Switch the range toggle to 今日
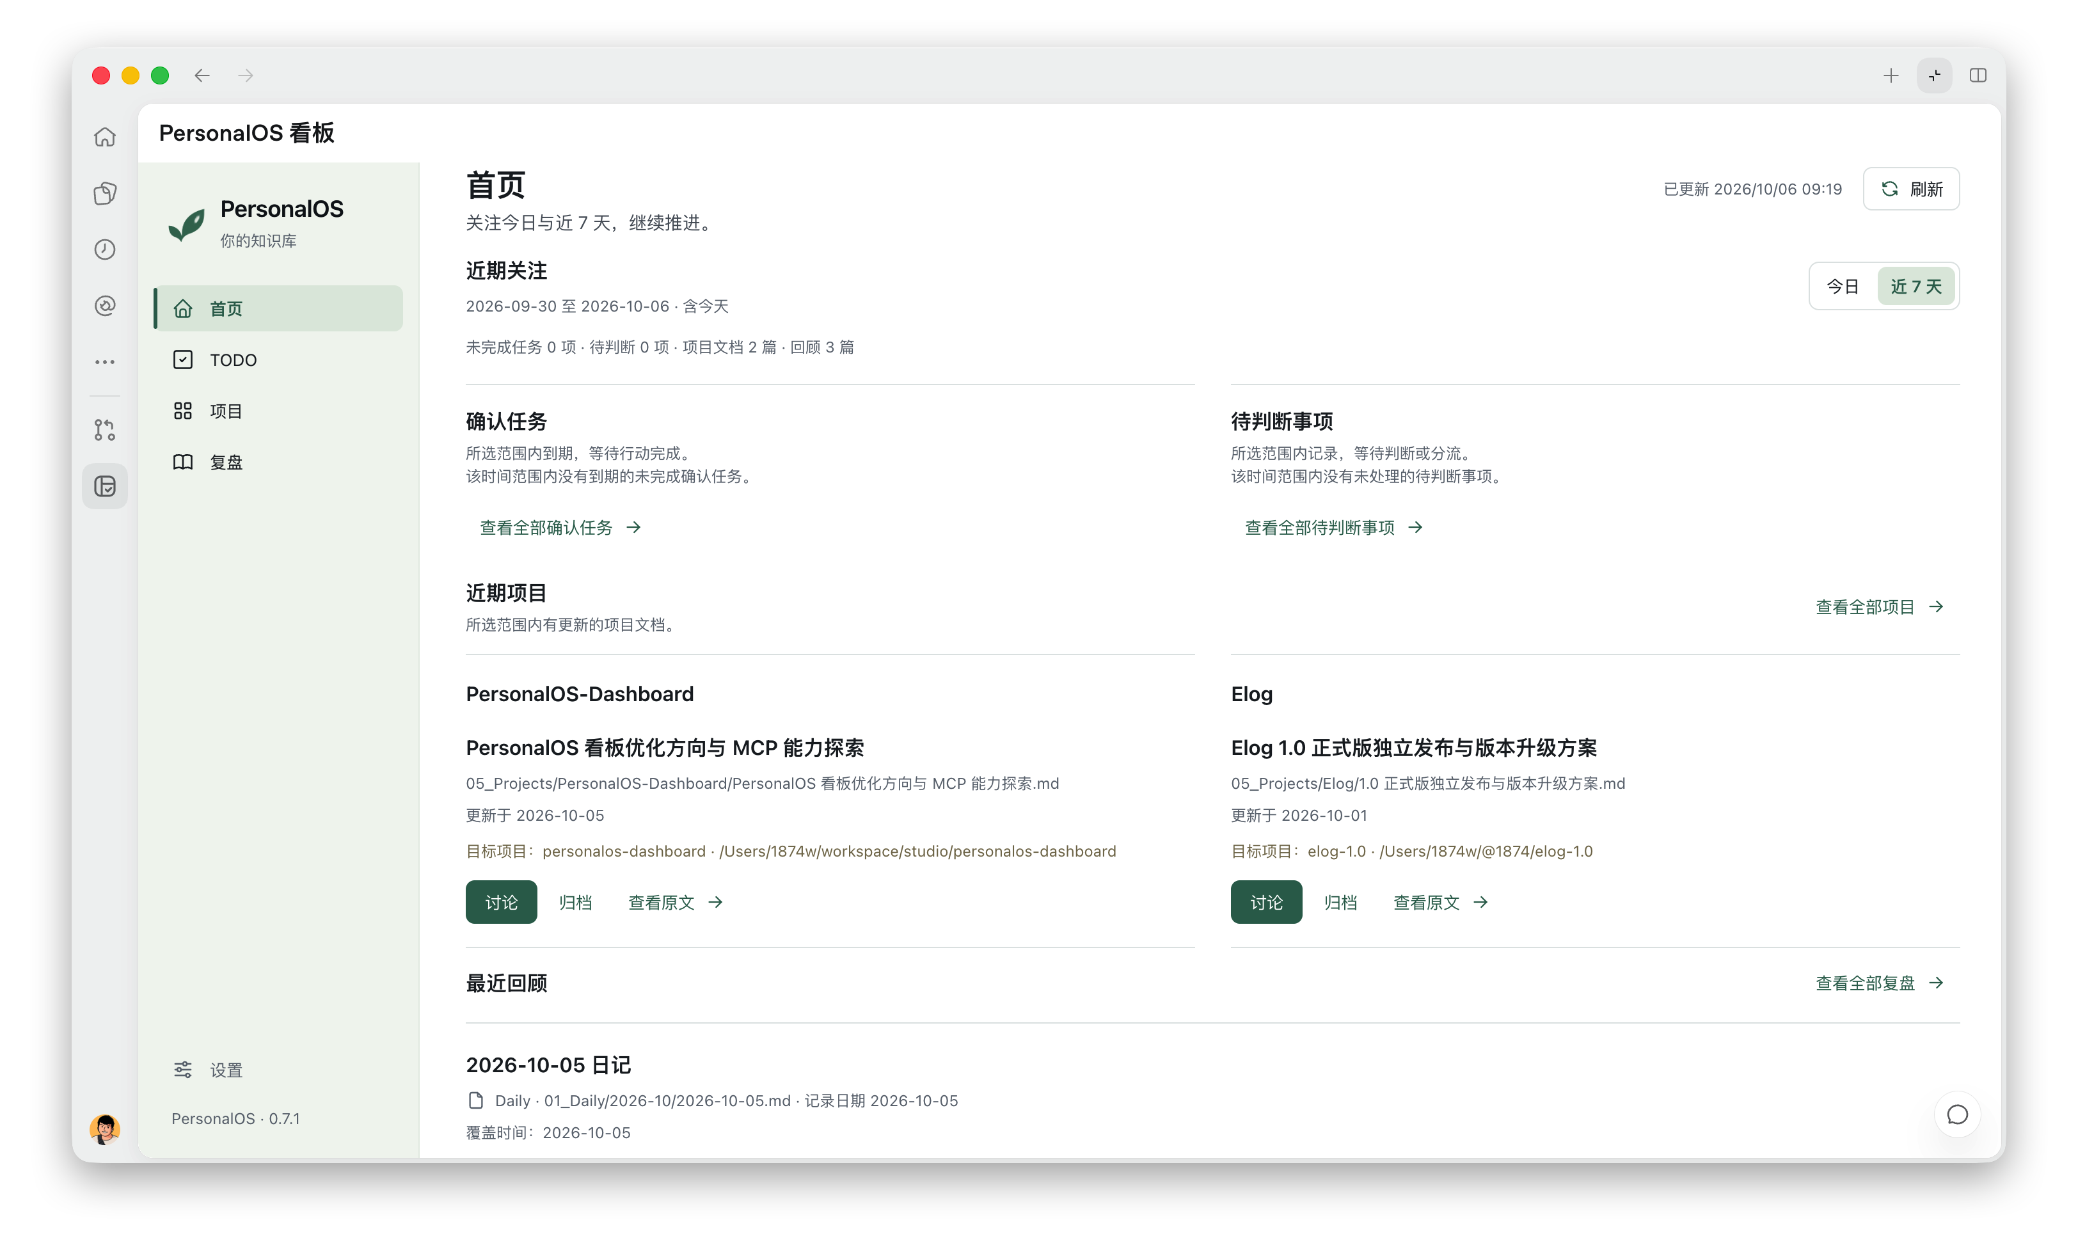Screen dimensions: 2078x1259 pos(1844,287)
